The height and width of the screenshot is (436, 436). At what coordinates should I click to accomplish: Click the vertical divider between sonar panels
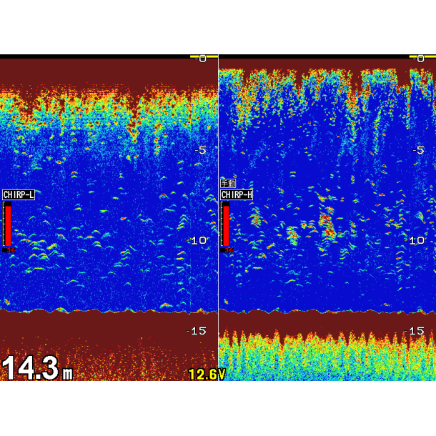pos(218,214)
